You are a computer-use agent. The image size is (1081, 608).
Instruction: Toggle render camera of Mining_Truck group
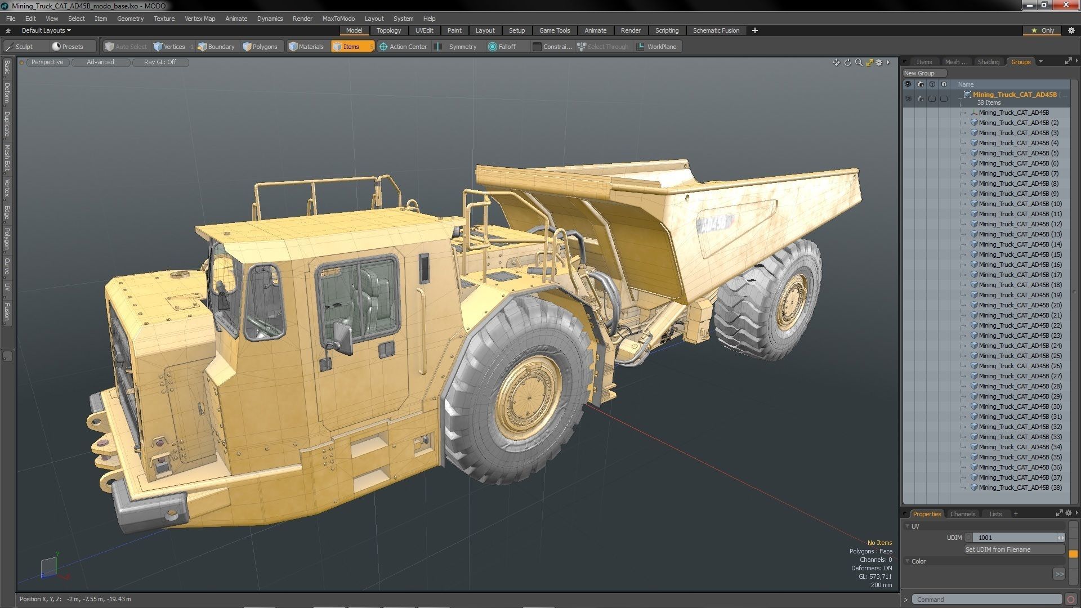pos(920,99)
